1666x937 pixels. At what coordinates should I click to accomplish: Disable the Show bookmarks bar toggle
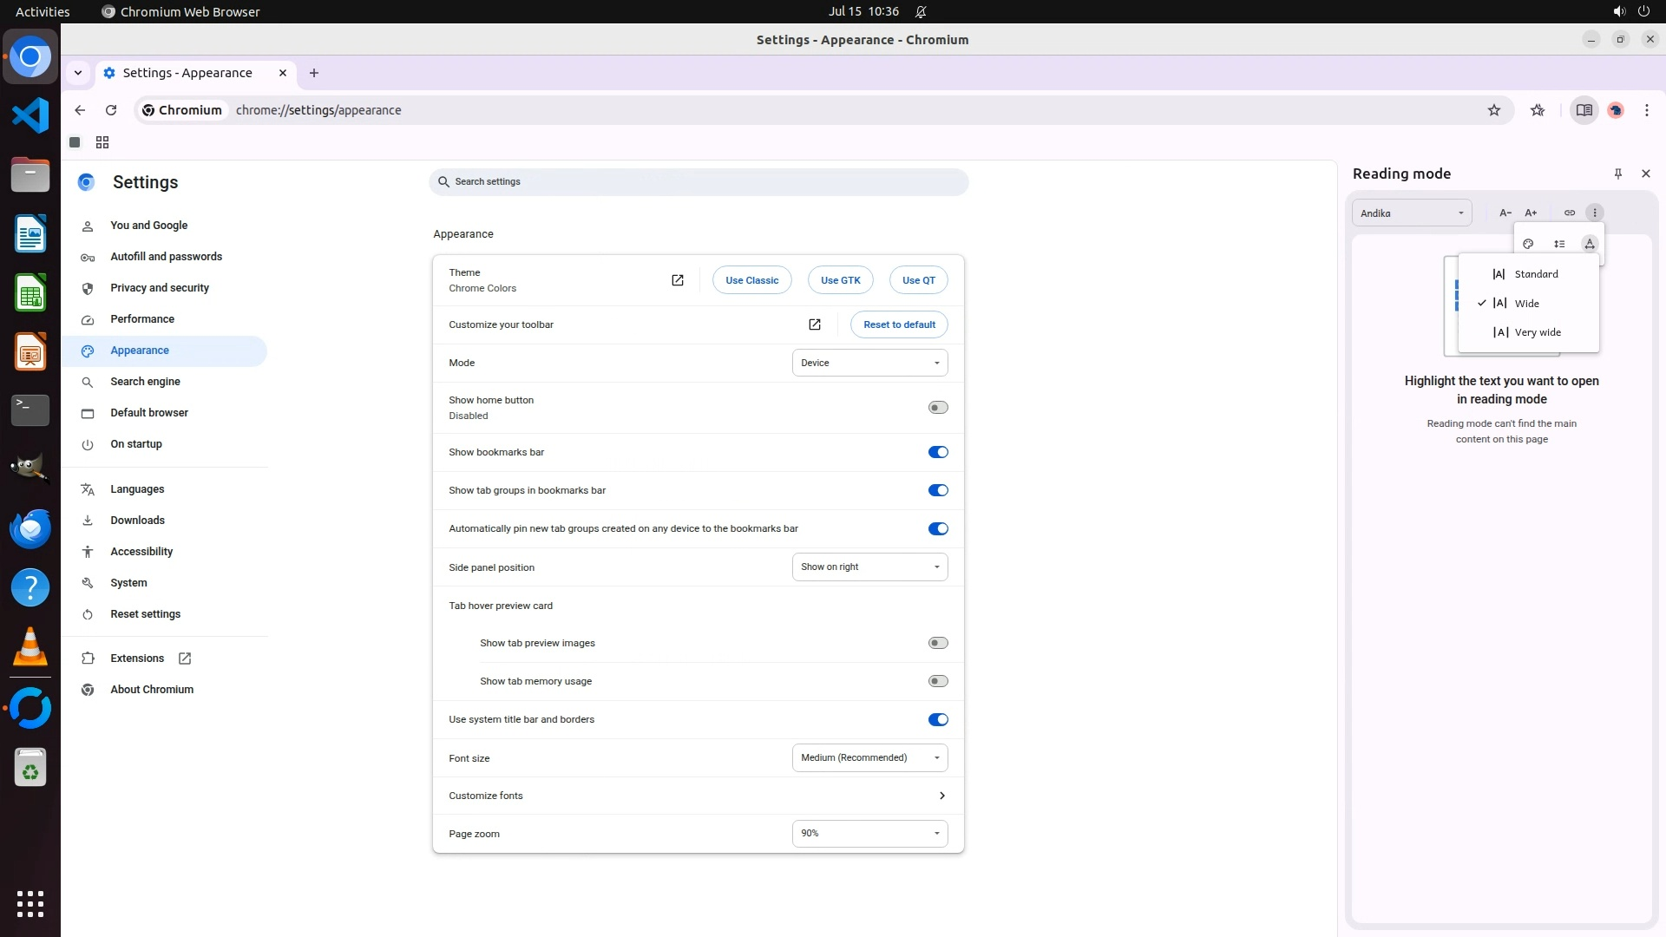click(937, 452)
